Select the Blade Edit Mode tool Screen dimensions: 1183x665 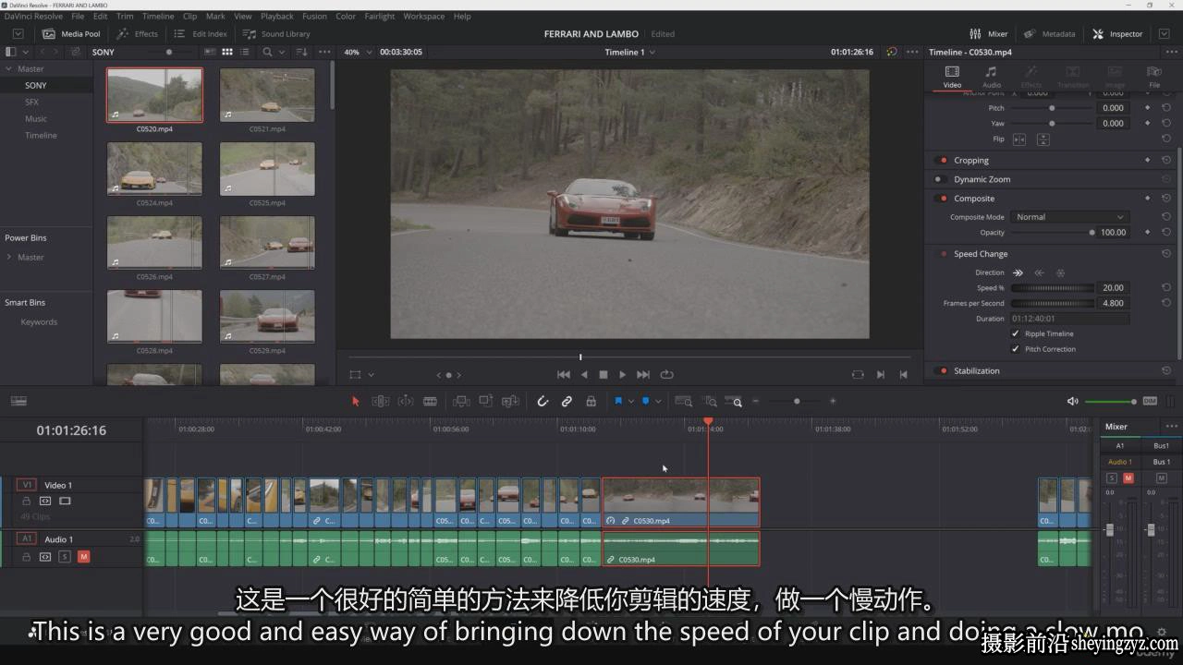pos(430,401)
